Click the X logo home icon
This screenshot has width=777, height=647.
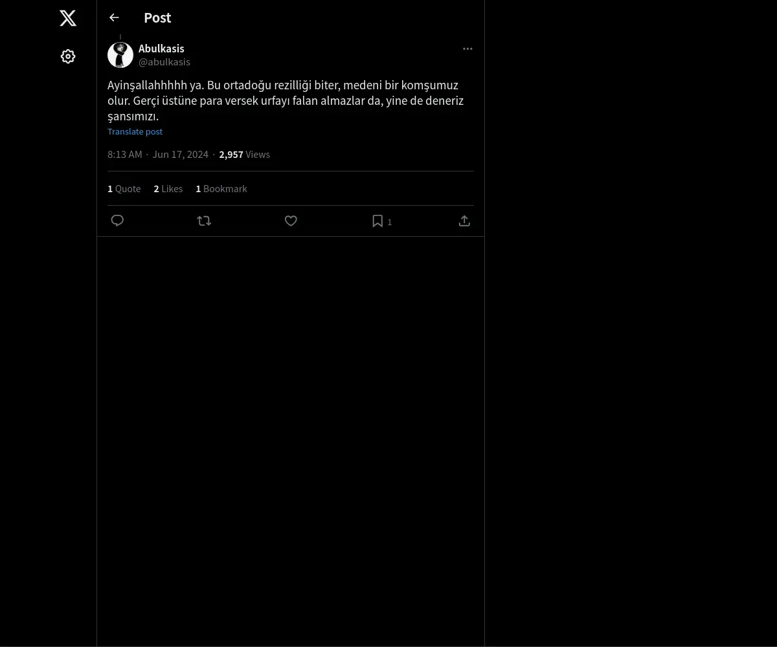coord(68,18)
